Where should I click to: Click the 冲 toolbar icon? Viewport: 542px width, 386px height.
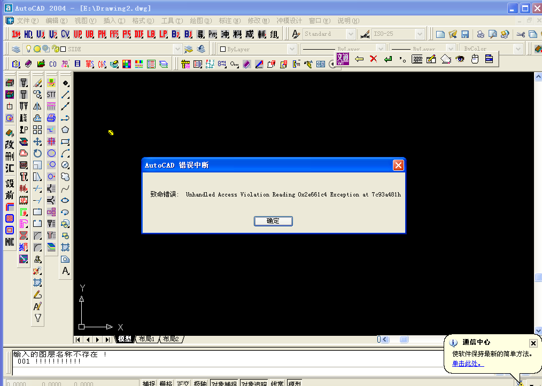225,34
